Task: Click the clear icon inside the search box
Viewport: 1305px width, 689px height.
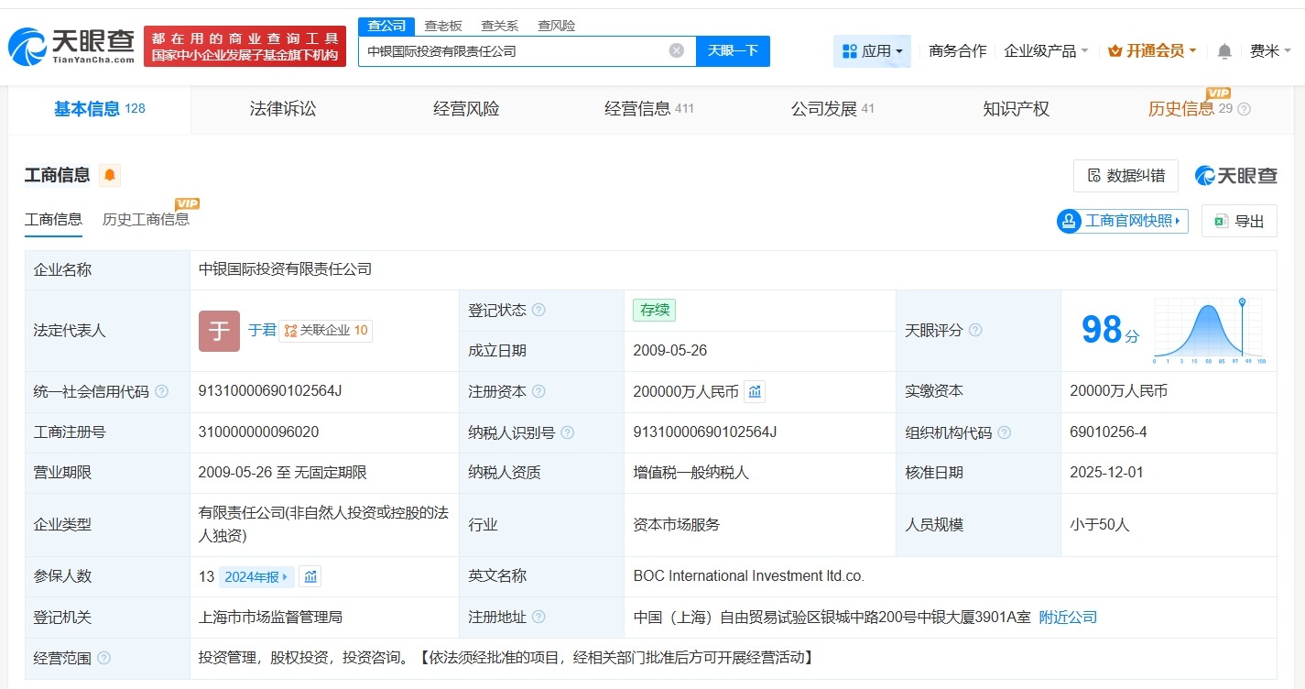Action: 676,50
